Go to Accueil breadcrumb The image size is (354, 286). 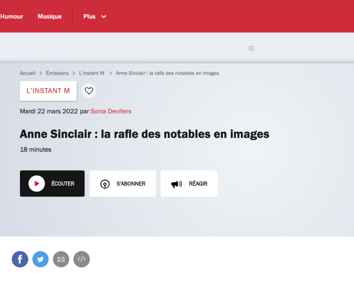(28, 73)
